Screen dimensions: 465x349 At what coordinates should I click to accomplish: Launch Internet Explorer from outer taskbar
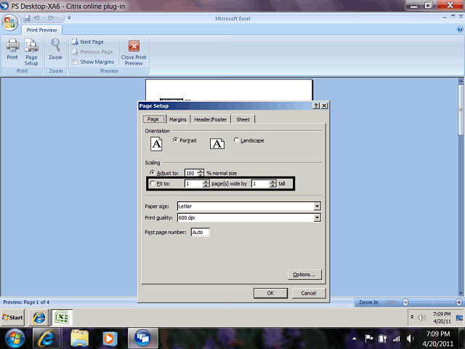[x=46, y=338]
